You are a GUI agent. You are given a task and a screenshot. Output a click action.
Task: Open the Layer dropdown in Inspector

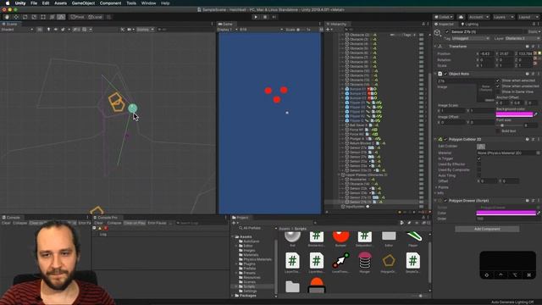[x=523, y=38]
